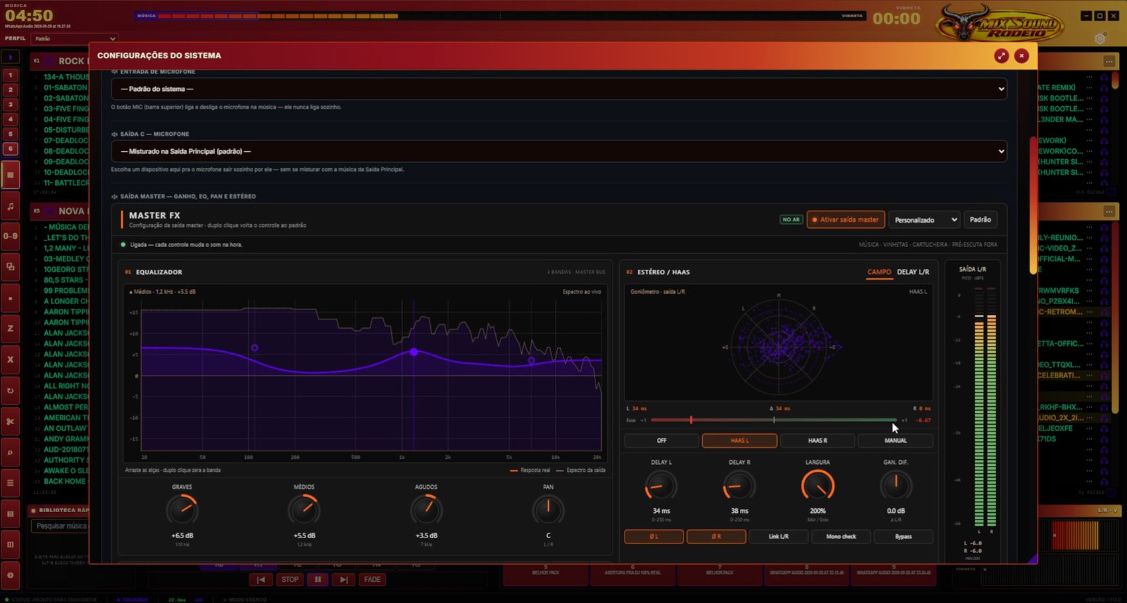The width and height of the screenshot is (1127, 603).
Task: Click the Padrão reset button in Master FX
Action: pos(980,220)
